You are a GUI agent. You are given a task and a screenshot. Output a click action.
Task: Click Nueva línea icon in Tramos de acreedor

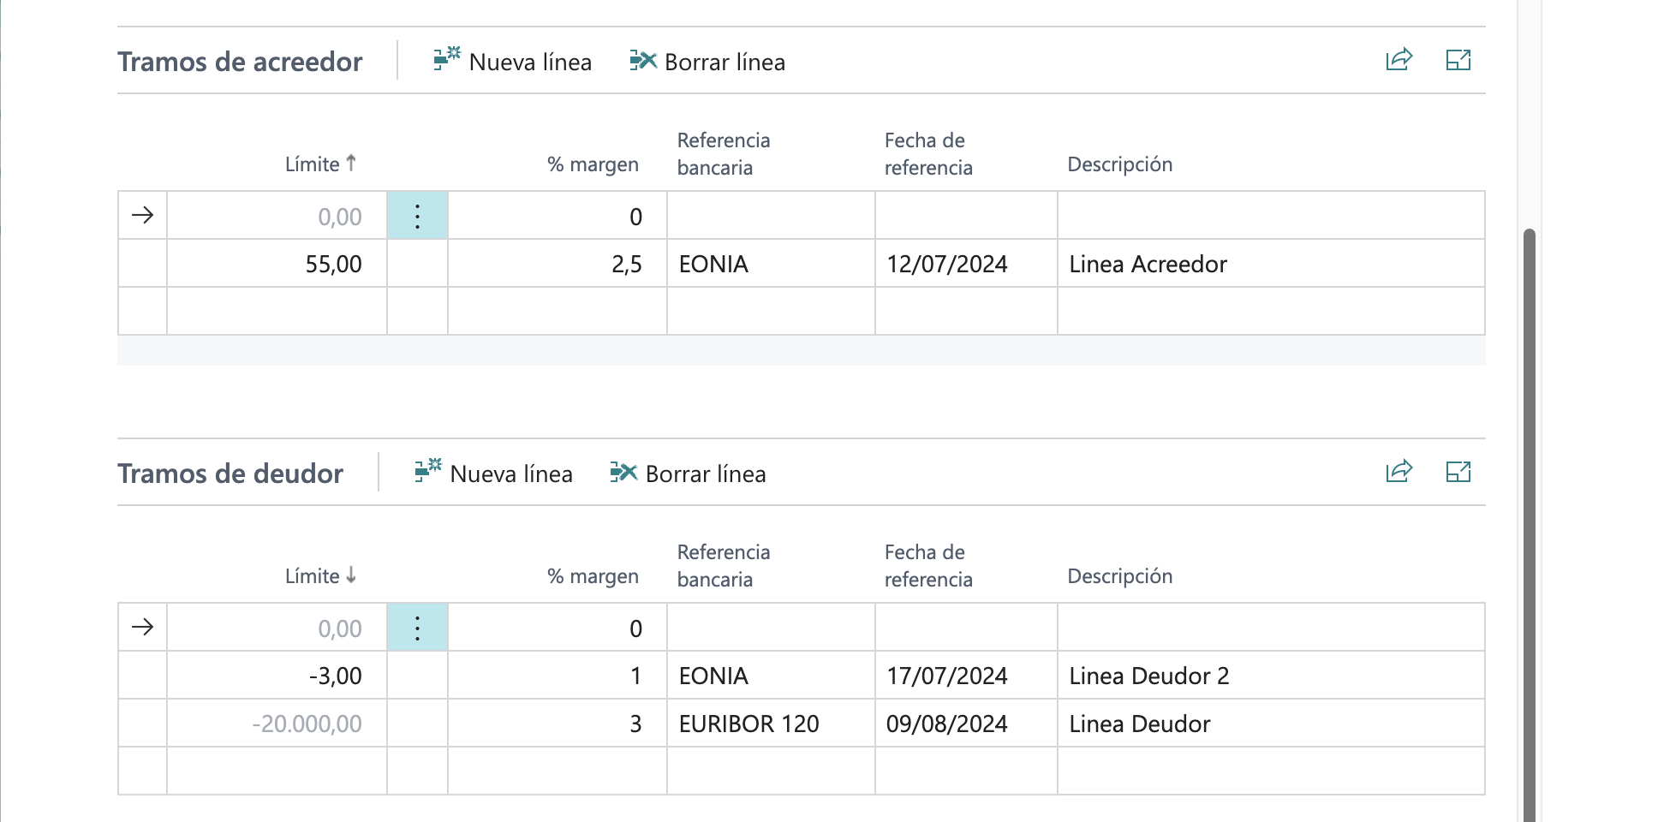tap(446, 60)
